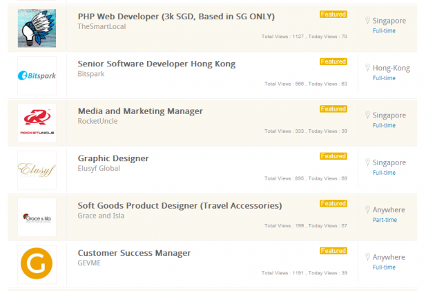Click Full-time link under Hong-Kong
The height and width of the screenshot is (291, 435).
coord(384,78)
